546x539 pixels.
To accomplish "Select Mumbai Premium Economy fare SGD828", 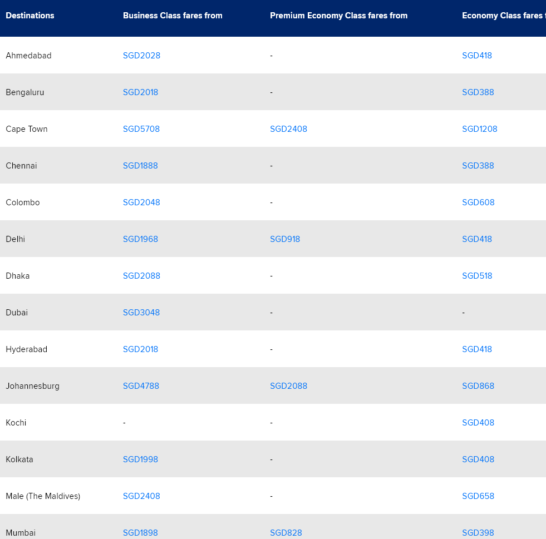I will (286, 533).
